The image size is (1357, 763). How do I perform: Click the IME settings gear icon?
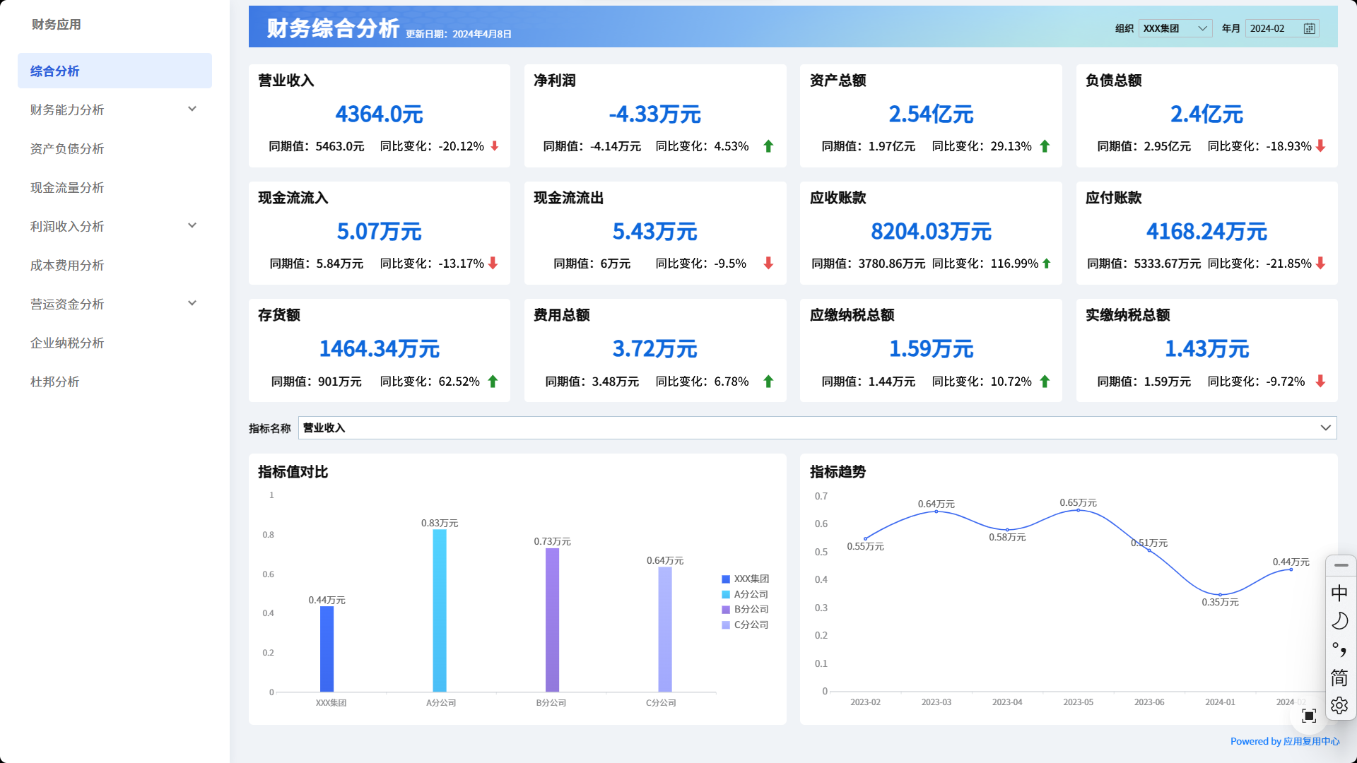[1339, 705]
